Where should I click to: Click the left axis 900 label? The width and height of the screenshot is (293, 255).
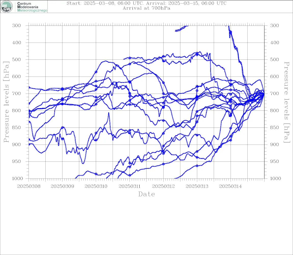coord(17,144)
